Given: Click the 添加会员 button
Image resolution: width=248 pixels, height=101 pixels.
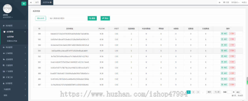Looking at the screenshot, I should pos(41,18).
